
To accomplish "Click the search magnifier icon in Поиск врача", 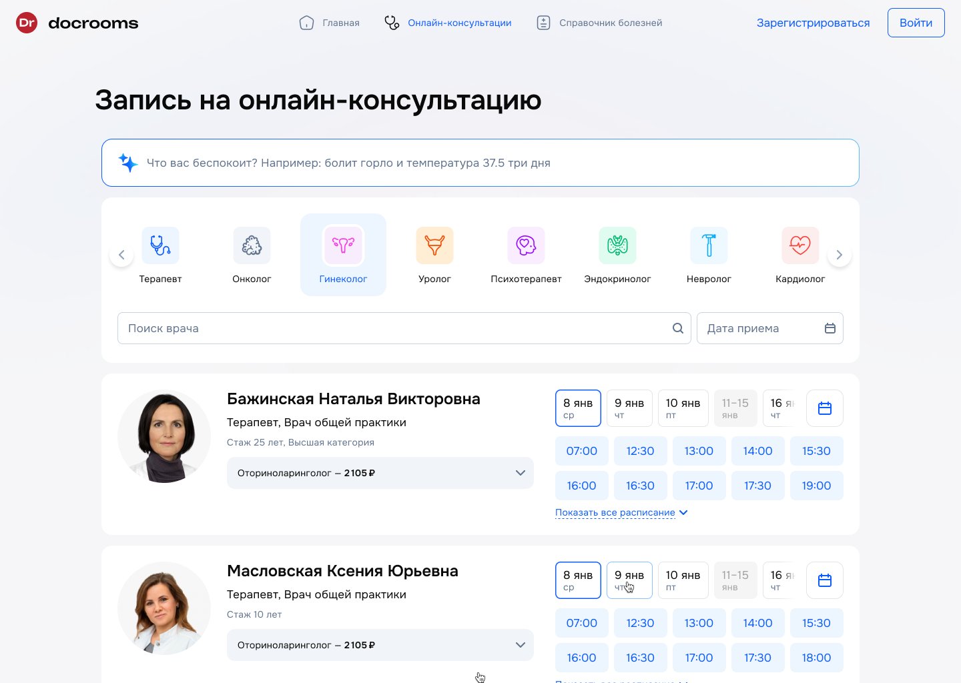I will pyautogui.click(x=677, y=328).
